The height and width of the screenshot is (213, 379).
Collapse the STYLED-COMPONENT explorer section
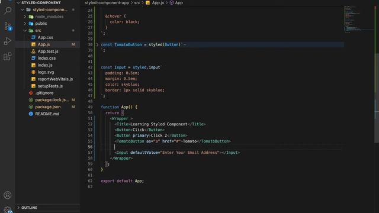pyautogui.click(x=18, y=2)
